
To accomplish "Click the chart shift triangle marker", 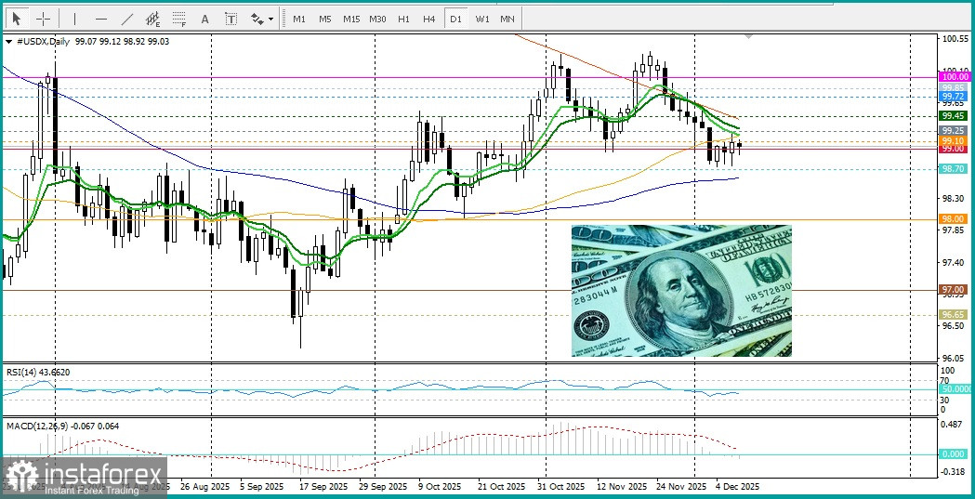I will point(749,36).
